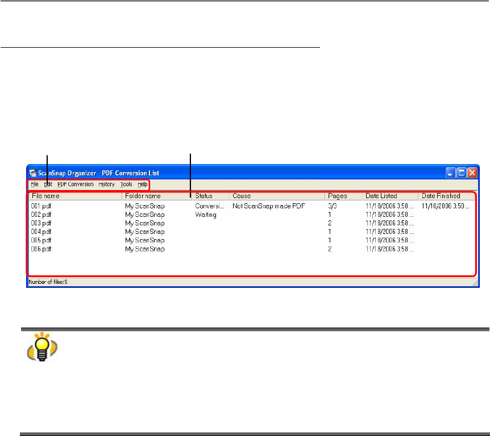Viewport: 490px width, 436px height.
Task: Sort by the Date Listed column header
Action: pos(390,196)
